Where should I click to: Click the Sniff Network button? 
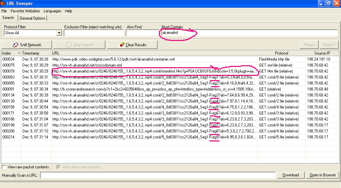(27, 45)
